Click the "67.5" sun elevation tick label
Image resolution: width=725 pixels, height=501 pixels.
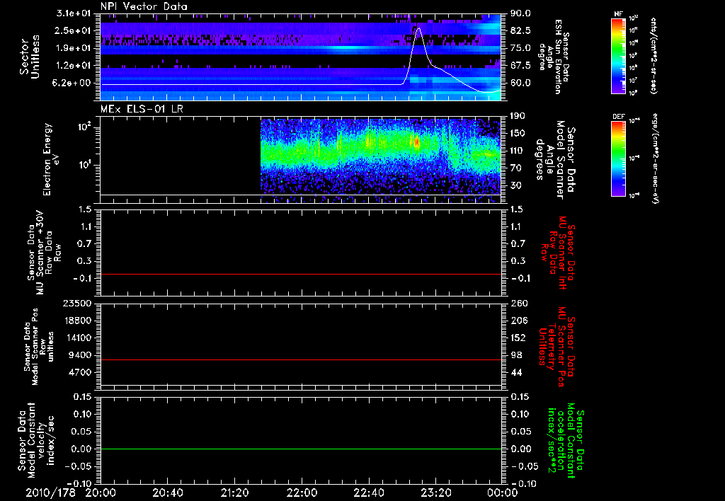(520, 66)
